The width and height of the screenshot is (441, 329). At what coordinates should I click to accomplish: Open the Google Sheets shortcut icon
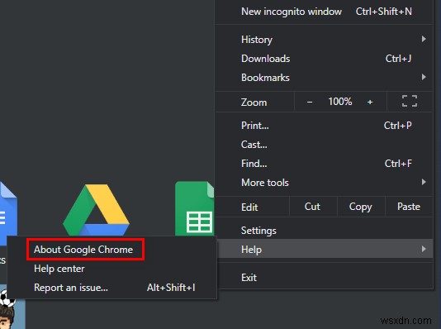tap(195, 208)
